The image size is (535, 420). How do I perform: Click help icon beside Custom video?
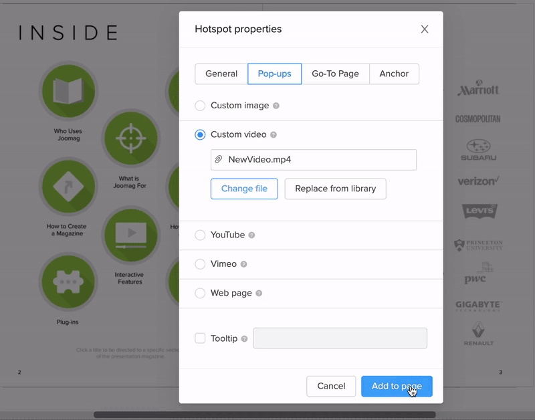(x=274, y=135)
